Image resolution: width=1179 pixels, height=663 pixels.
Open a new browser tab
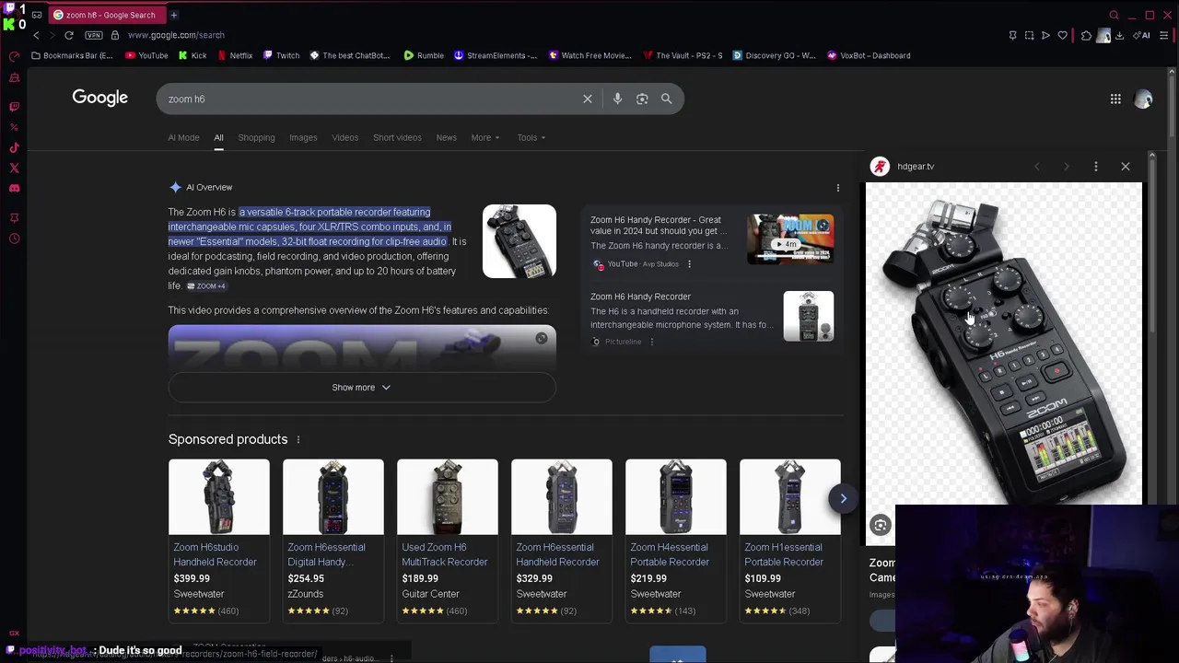(173, 15)
